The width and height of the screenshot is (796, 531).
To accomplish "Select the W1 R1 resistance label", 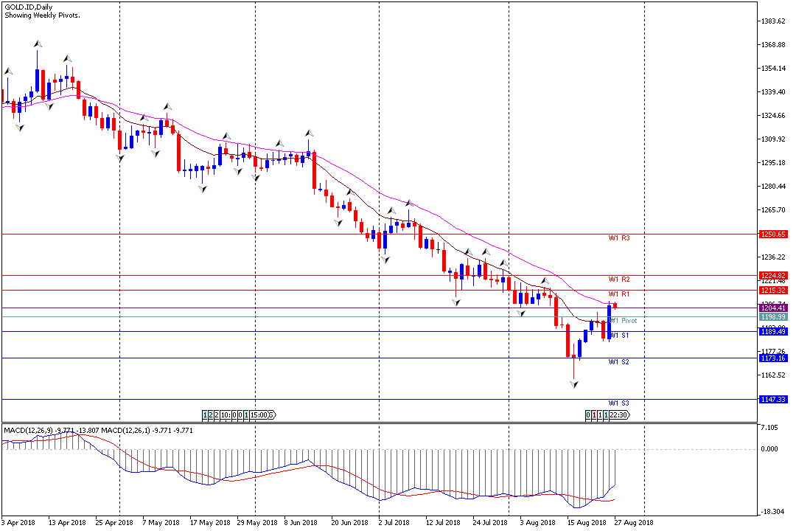I will (x=619, y=294).
